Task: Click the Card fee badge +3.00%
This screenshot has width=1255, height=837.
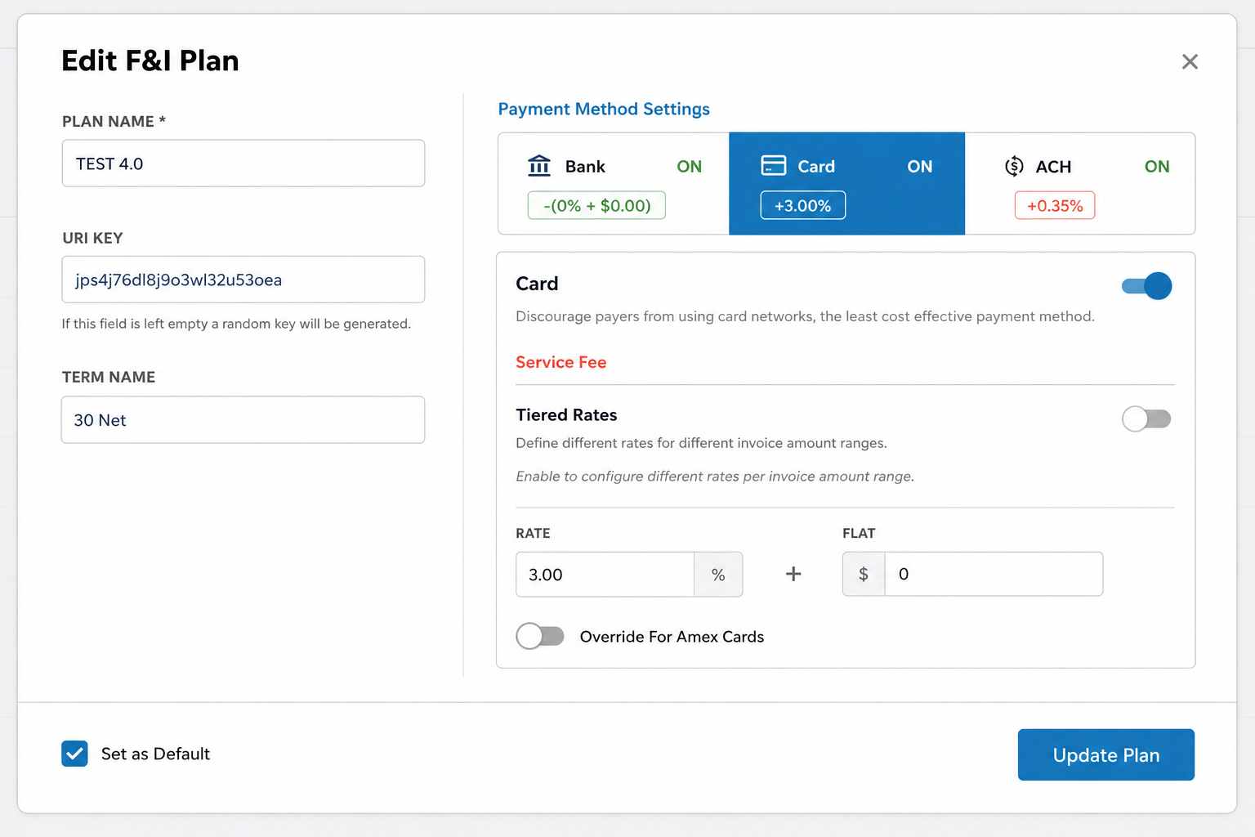Action: (x=803, y=205)
